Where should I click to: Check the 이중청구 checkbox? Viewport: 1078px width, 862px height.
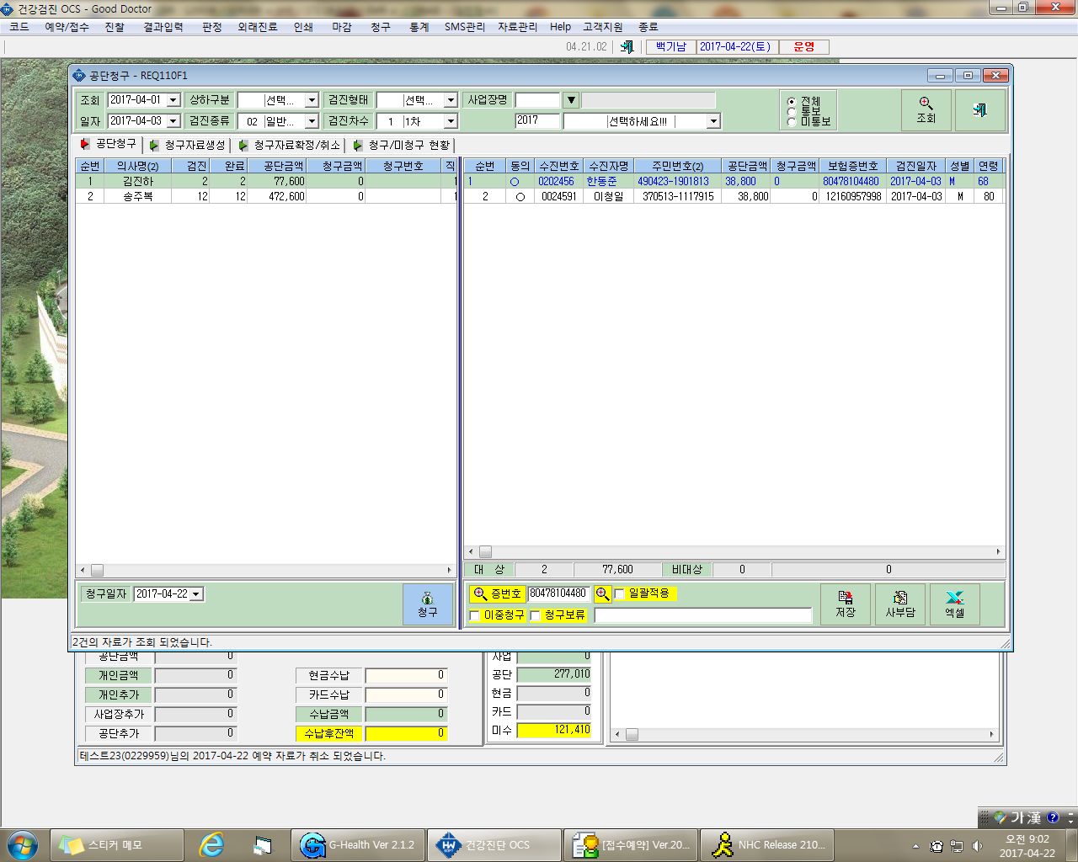pyautogui.click(x=474, y=616)
